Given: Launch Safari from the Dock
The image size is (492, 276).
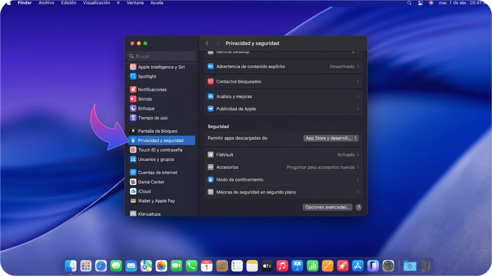Looking at the screenshot, I should coord(101,266).
